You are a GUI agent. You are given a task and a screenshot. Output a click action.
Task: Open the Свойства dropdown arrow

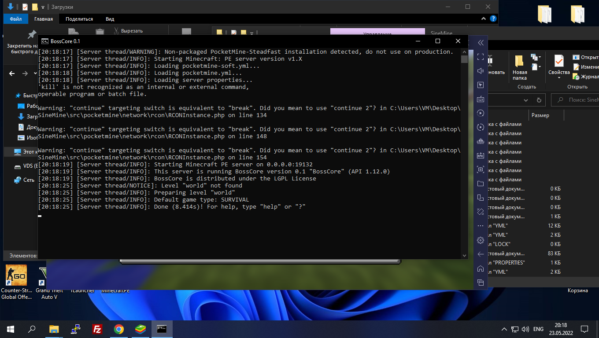click(x=559, y=78)
